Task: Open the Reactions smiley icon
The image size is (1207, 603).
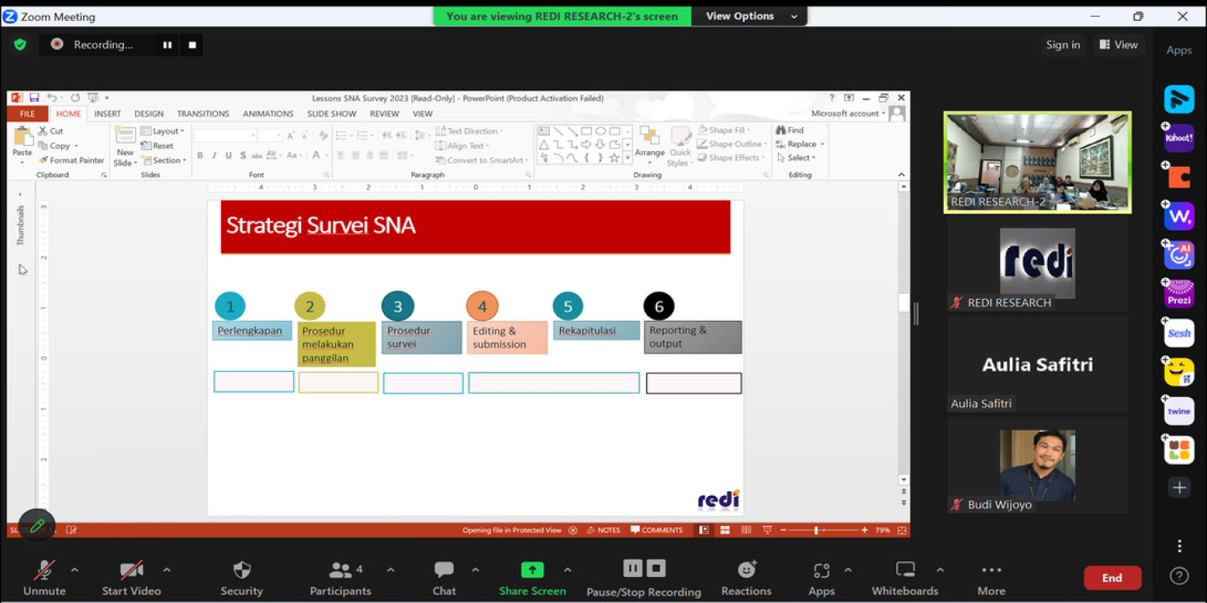Action: click(x=747, y=569)
